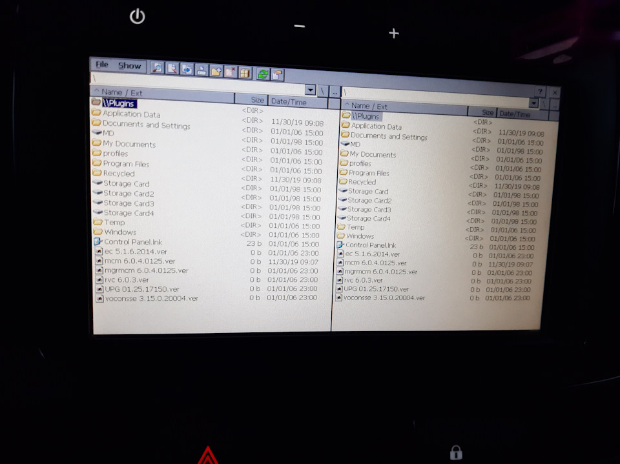The width and height of the screenshot is (620, 464).
Task: Select mgrmcm 6.0.4.0125.ver in left pane
Action: (141, 270)
